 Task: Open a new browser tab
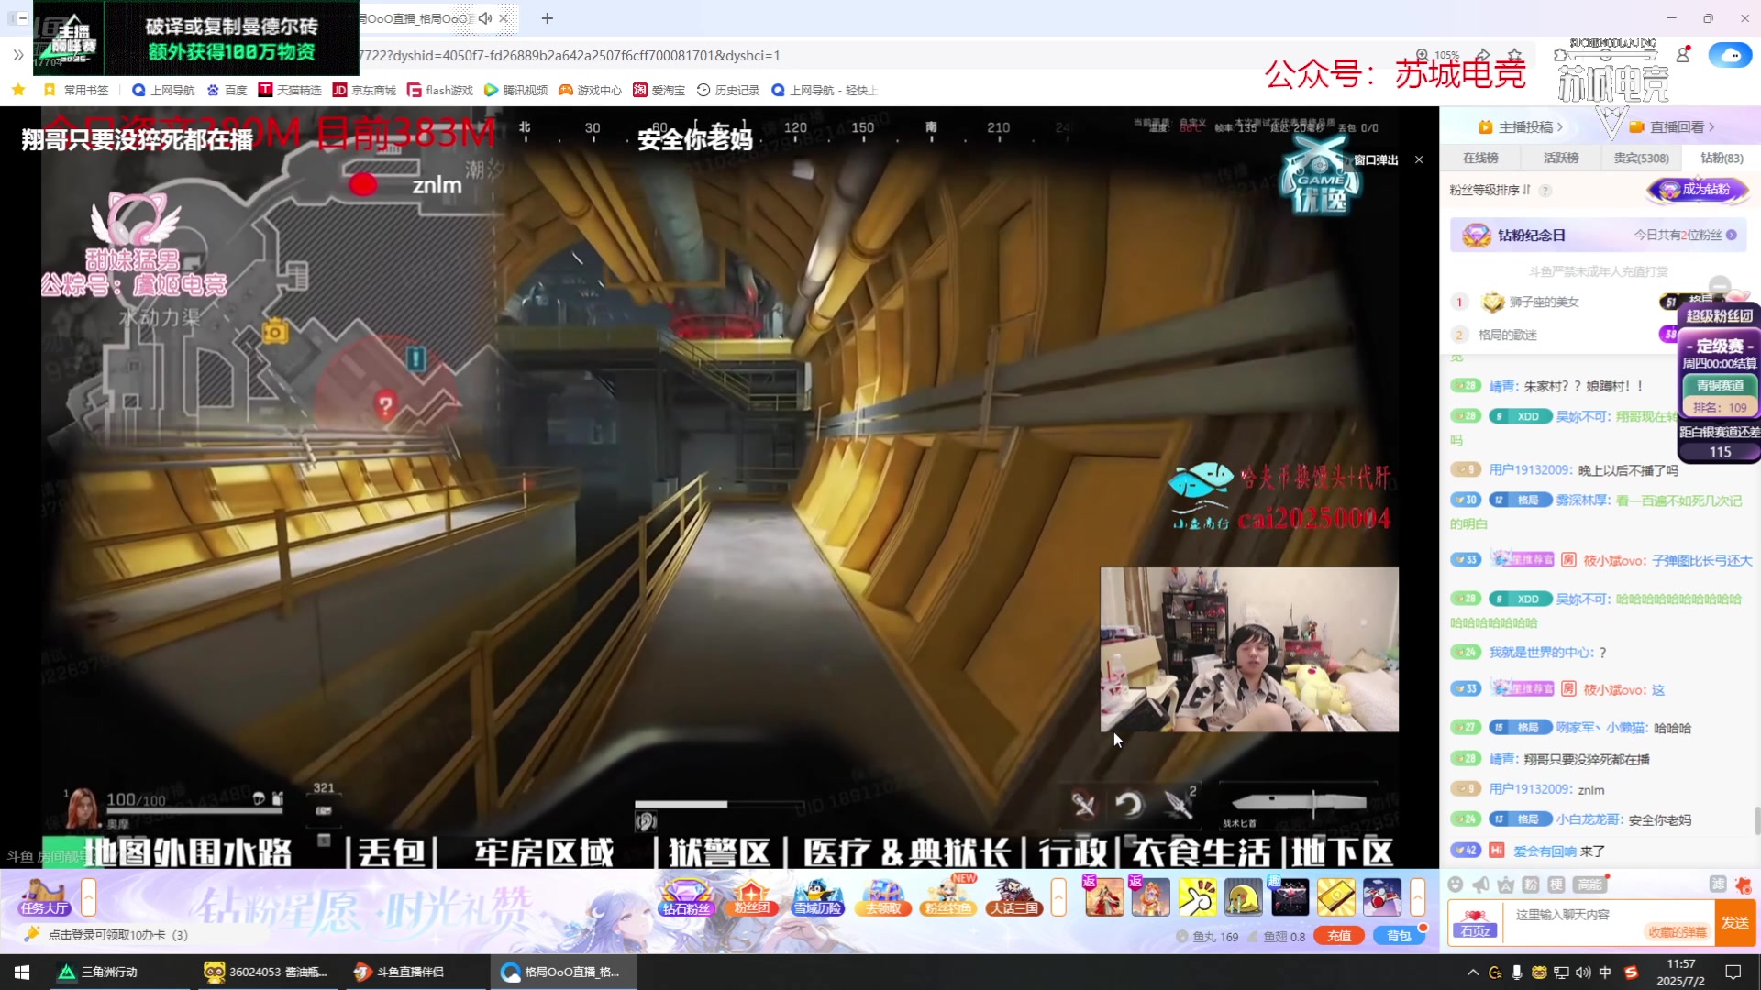click(x=548, y=18)
